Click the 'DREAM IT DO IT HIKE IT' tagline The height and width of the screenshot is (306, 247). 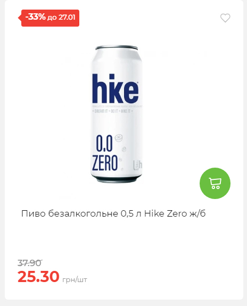113,111
